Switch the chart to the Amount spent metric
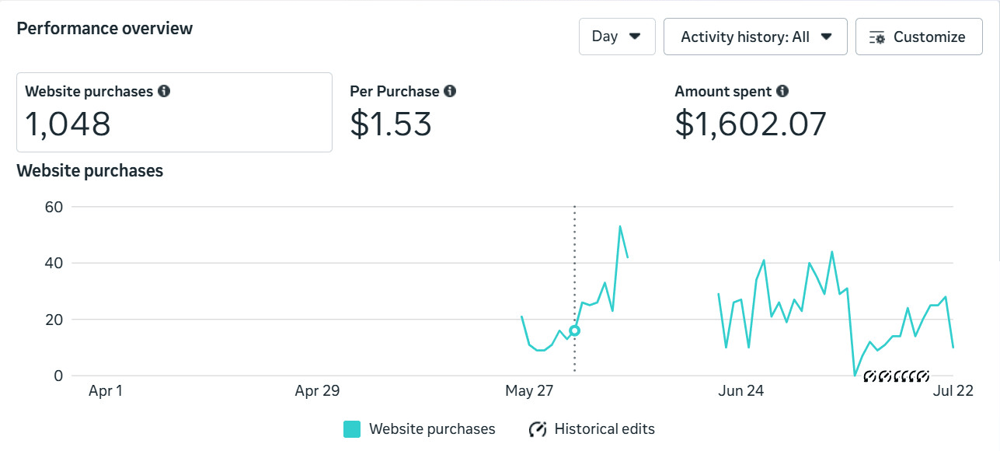Viewport: 1000px width, 451px height. pyautogui.click(x=750, y=112)
